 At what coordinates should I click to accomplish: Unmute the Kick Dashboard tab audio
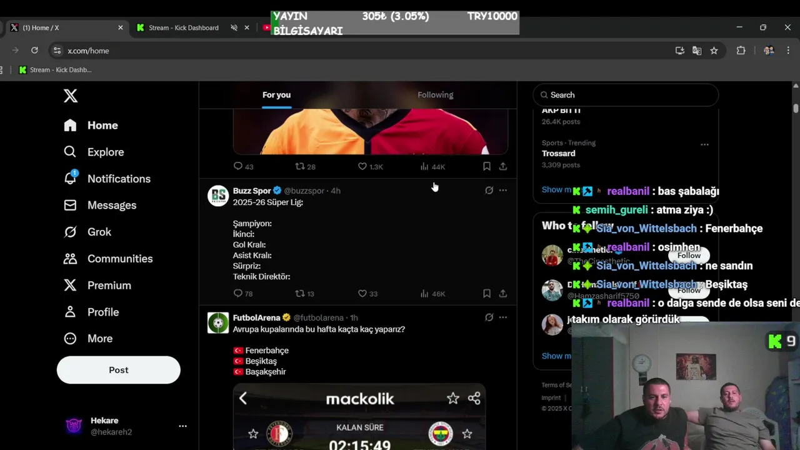pyautogui.click(x=234, y=27)
